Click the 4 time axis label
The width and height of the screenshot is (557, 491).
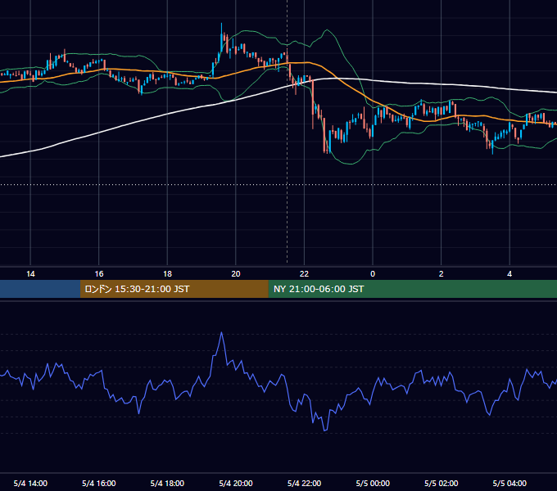pyautogui.click(x=509, y=274)
